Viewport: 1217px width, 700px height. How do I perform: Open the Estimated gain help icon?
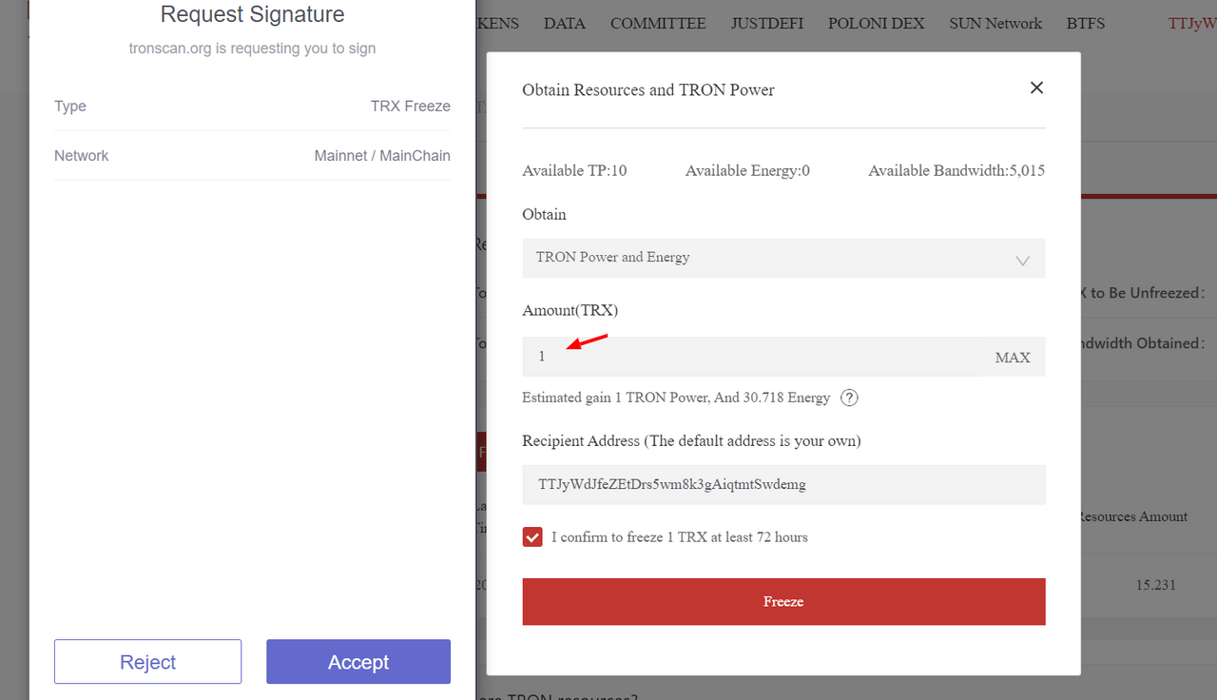(x=849, y=398)
